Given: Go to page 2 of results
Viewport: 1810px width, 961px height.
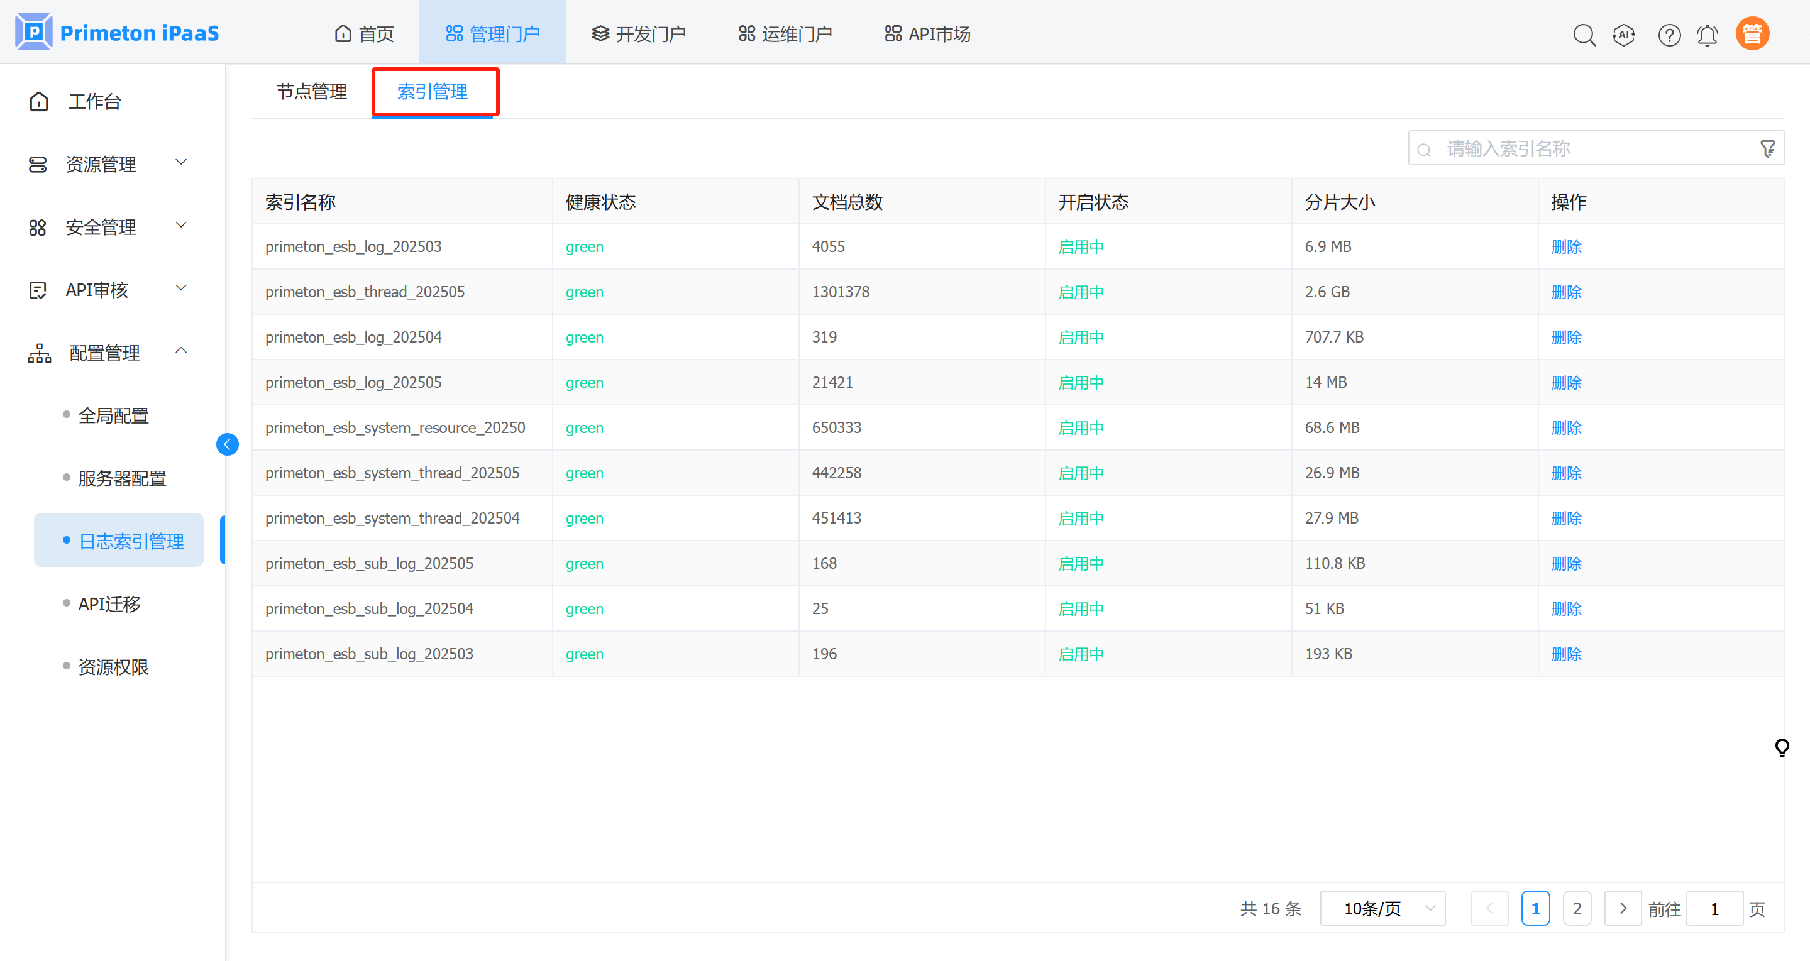Looking at the screenshot, I should (x=1577, y=908).
